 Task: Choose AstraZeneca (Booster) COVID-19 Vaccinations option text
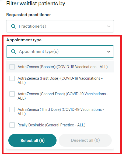(63, 67)
